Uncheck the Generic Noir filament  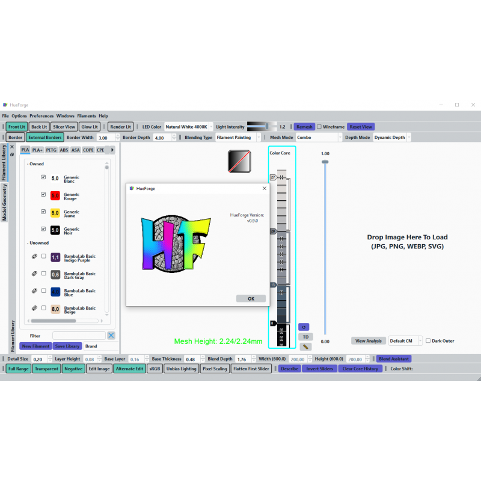point(43,229)
